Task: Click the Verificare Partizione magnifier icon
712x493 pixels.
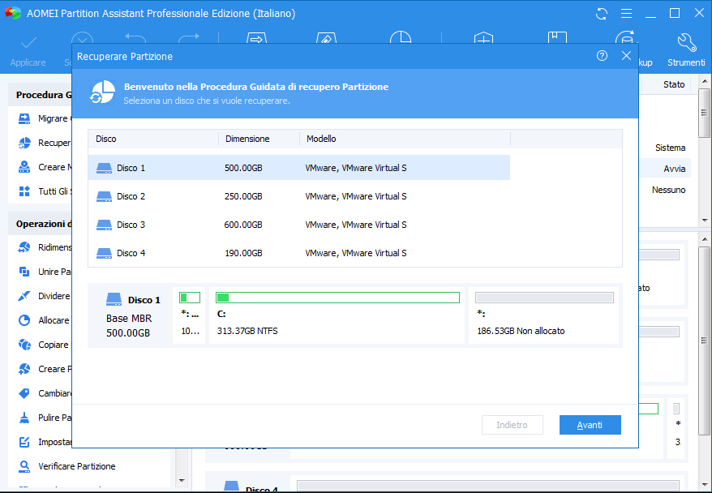Action: click(x=24, y=466)
